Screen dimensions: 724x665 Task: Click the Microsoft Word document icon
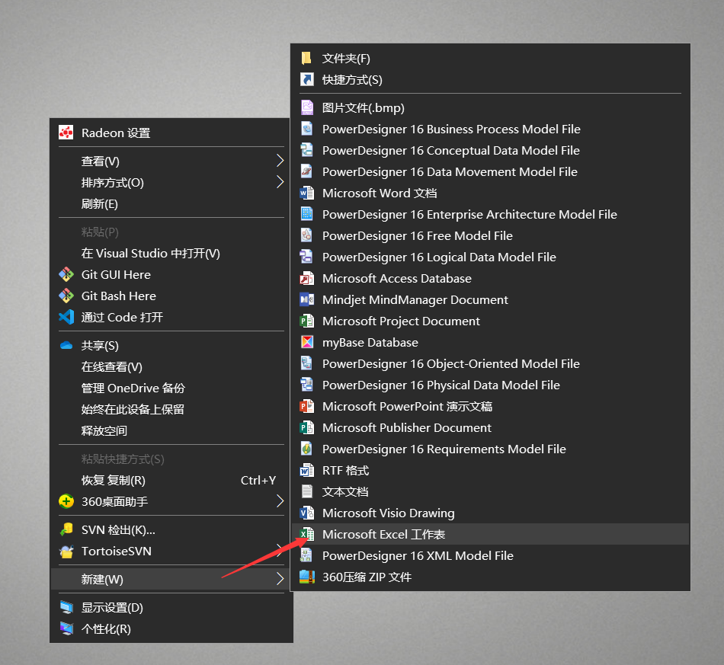pos(306,193)
